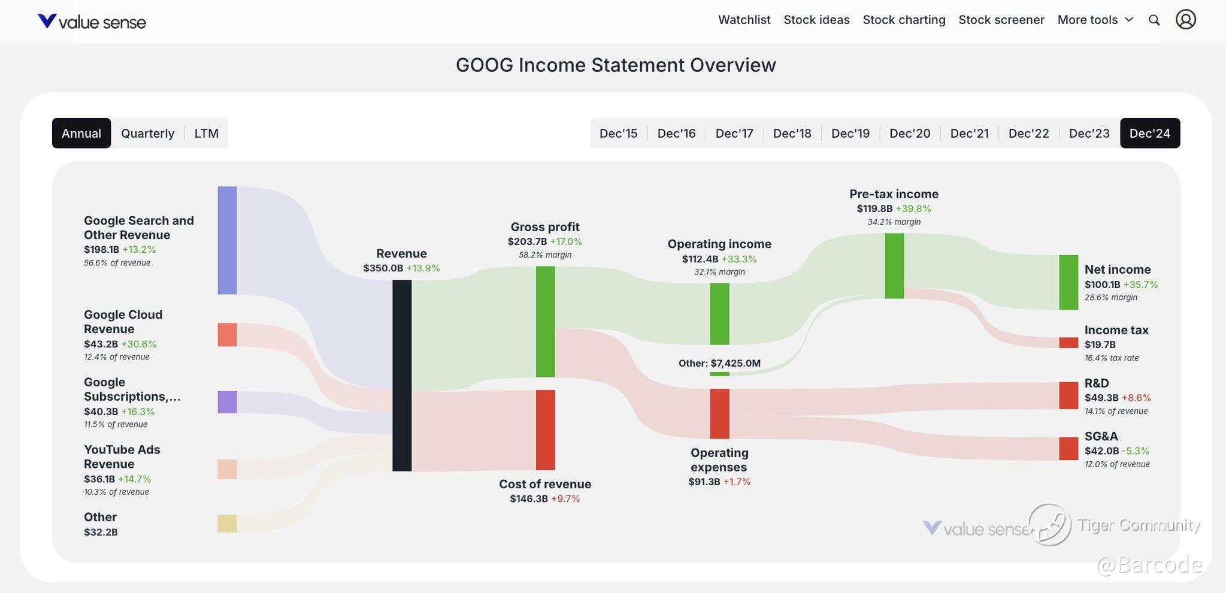
Task: Click the Google Subscriptions purple bar
Action: pos(227,402)
